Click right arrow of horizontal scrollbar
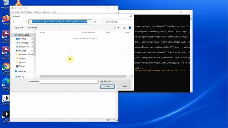This screenshot has width=228, height=128. [132, 76]
